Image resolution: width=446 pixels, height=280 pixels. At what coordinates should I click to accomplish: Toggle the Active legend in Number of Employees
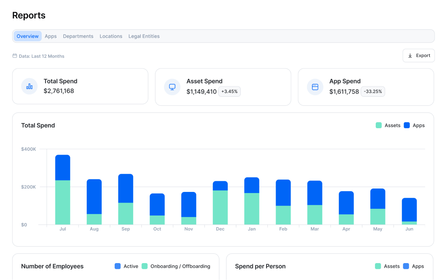tap(126, 266)
